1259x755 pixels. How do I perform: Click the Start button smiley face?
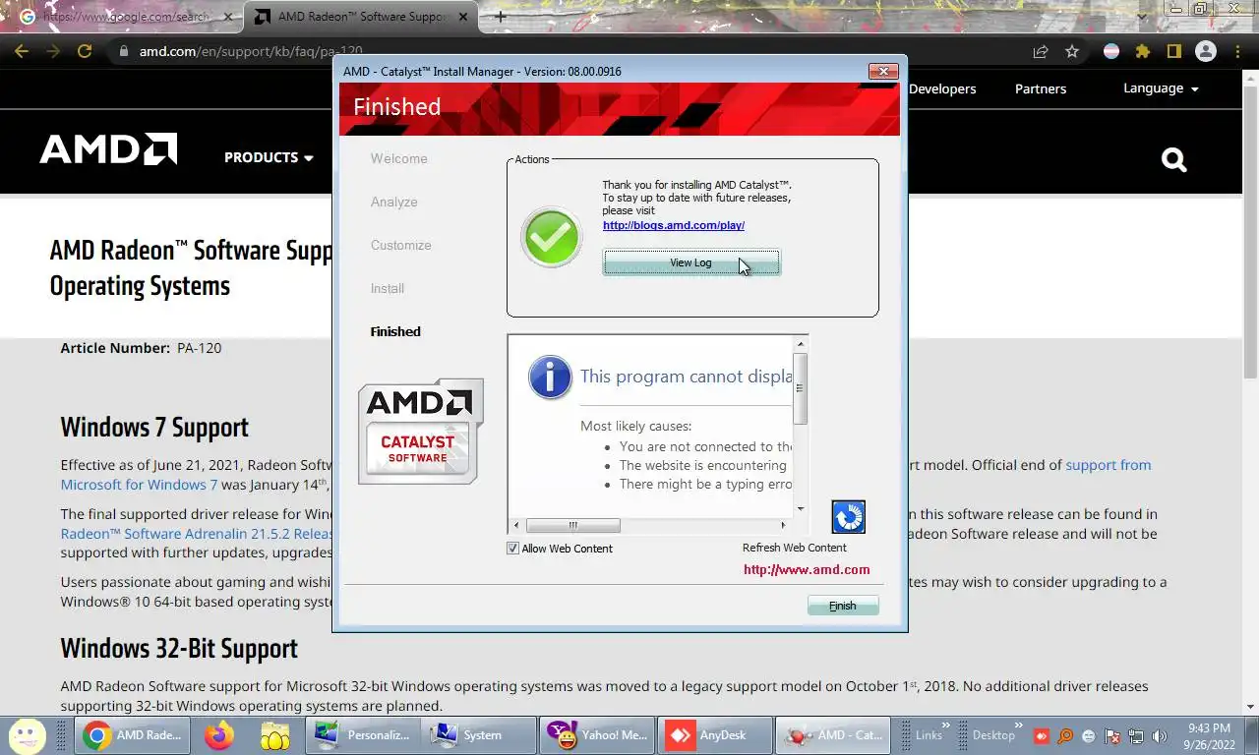point(27,734)
